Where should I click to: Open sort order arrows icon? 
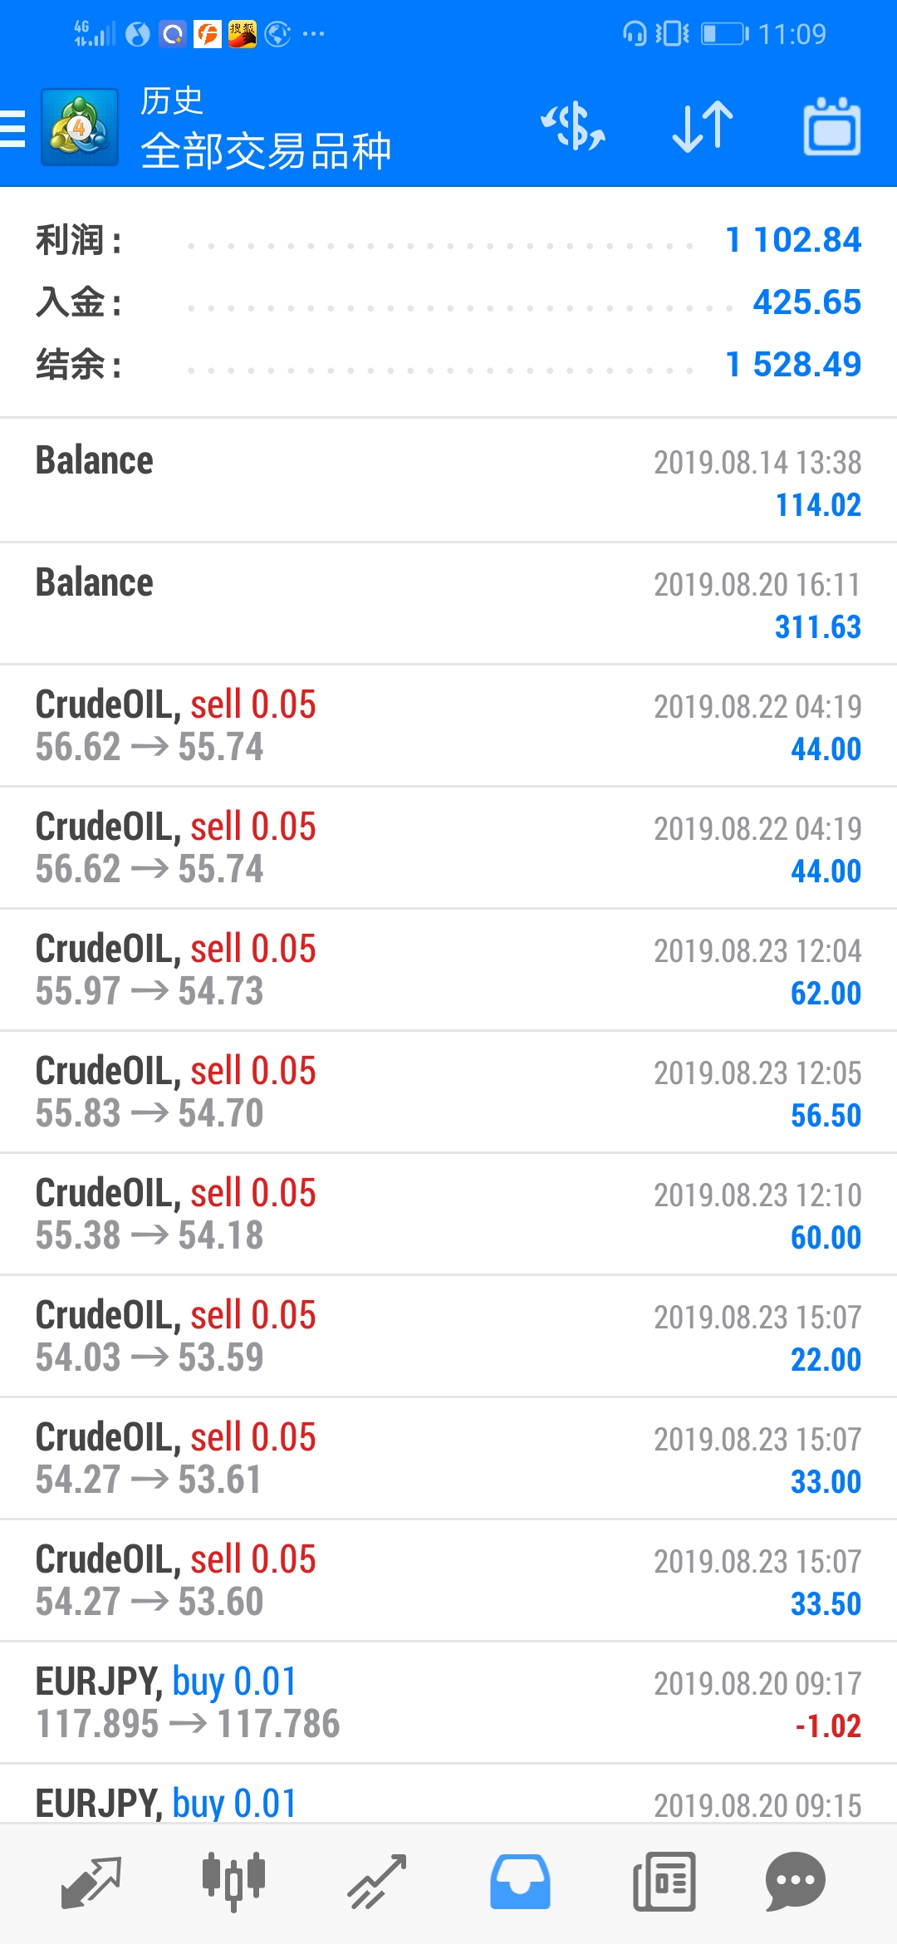click(703, 127)
